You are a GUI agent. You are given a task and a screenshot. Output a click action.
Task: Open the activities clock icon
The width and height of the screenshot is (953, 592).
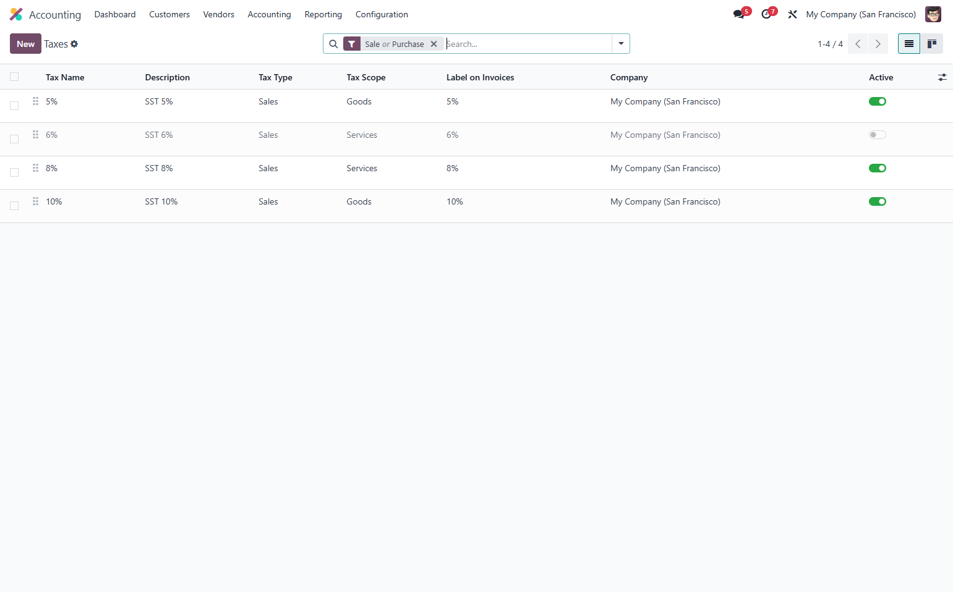tap(767, 14)
